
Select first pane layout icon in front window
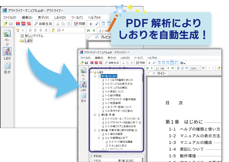[159, 63]
